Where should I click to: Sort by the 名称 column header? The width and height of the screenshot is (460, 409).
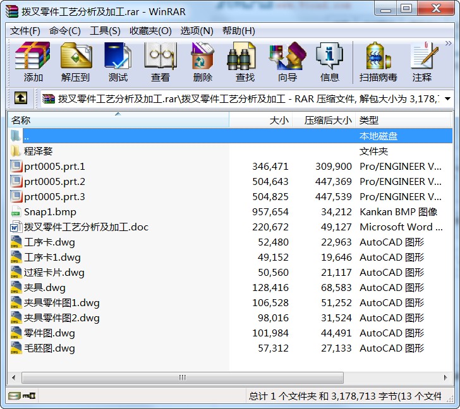pyautogui.click(x=118, y=120)
